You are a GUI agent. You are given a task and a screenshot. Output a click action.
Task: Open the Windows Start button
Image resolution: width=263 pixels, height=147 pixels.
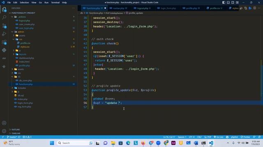[x=52, y=143]
